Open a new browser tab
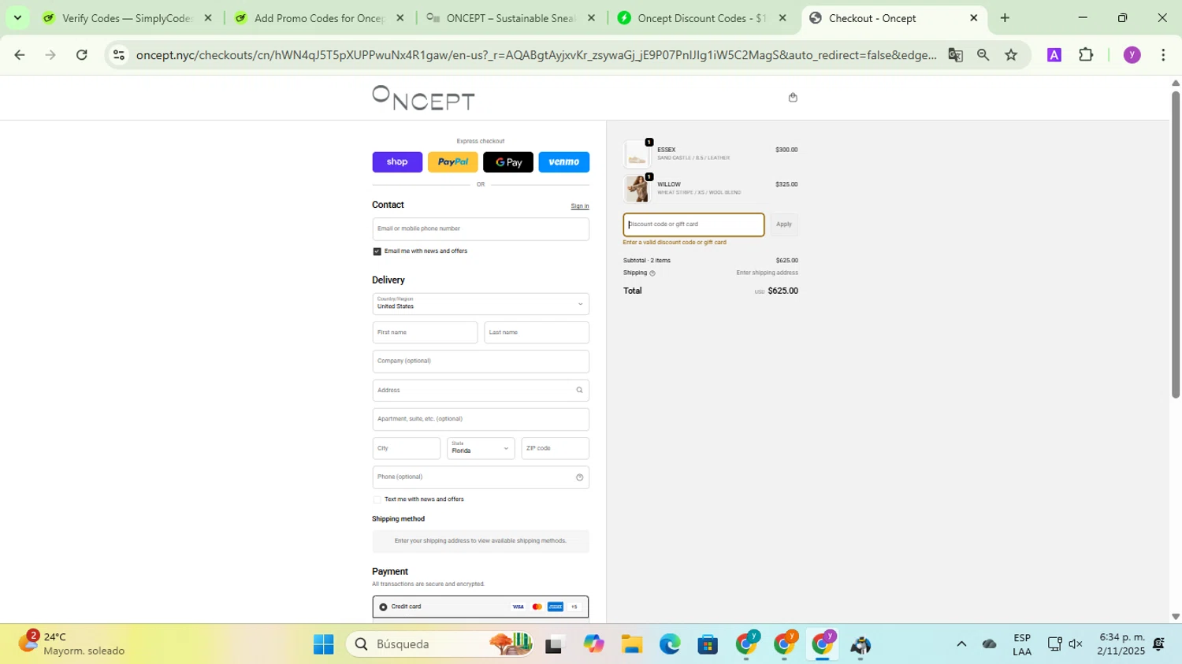 (1005, 18)
